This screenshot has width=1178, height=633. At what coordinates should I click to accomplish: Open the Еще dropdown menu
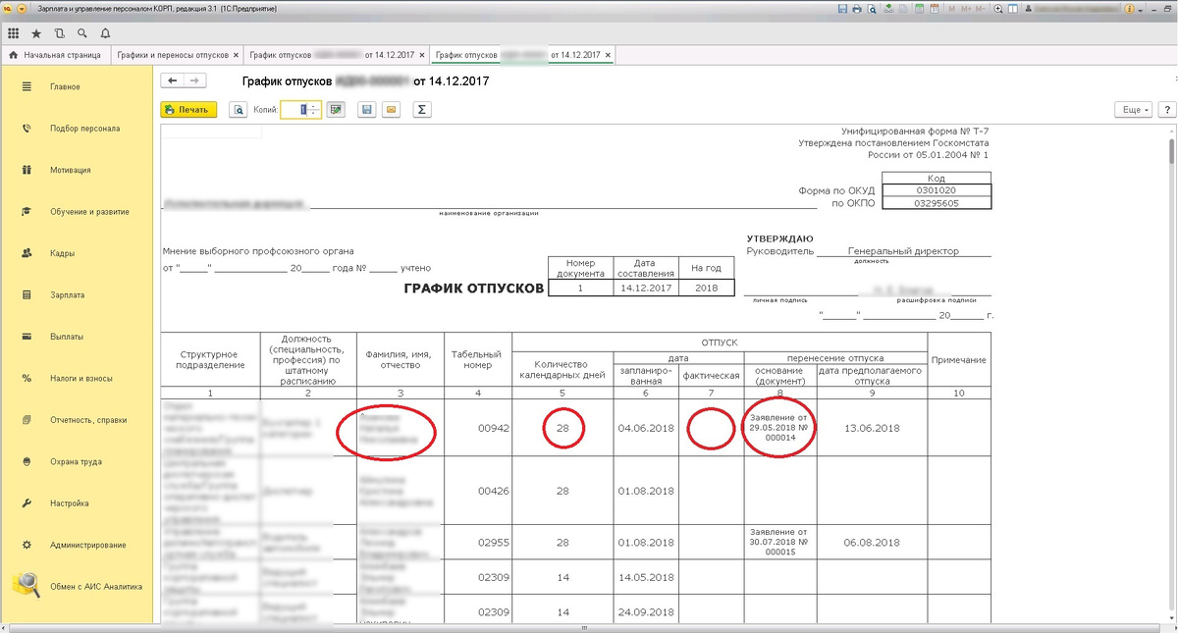pos(1135,110)
